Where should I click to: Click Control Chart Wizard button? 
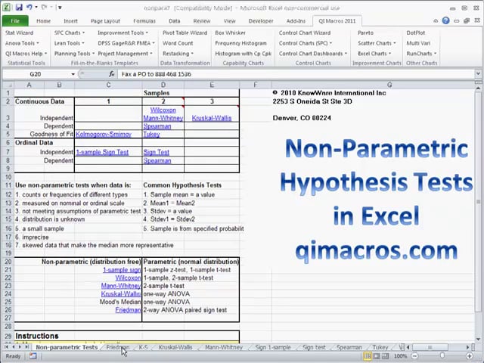click(x=305, y=33)
